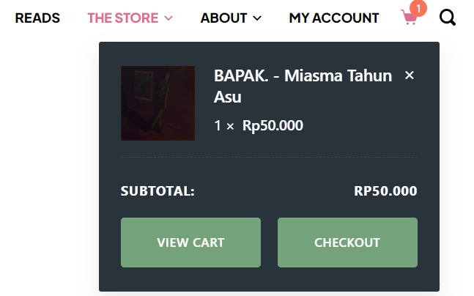This screenshot has width=474, height=296.
Task: Click the 1 × Rp50.000 quantity line
Action: point(259,125)
